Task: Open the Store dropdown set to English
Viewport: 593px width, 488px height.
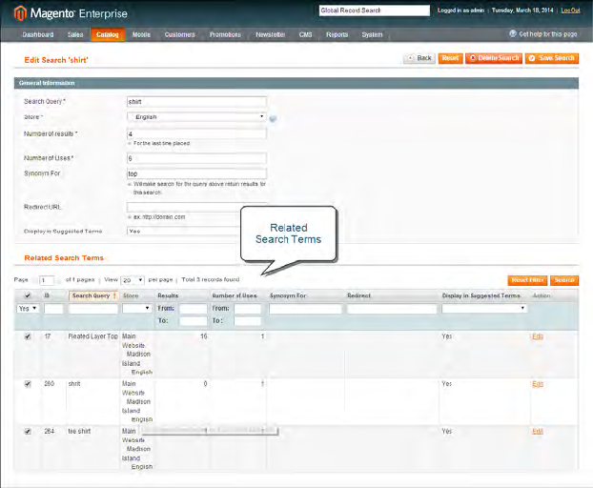Action: [196, 117]
